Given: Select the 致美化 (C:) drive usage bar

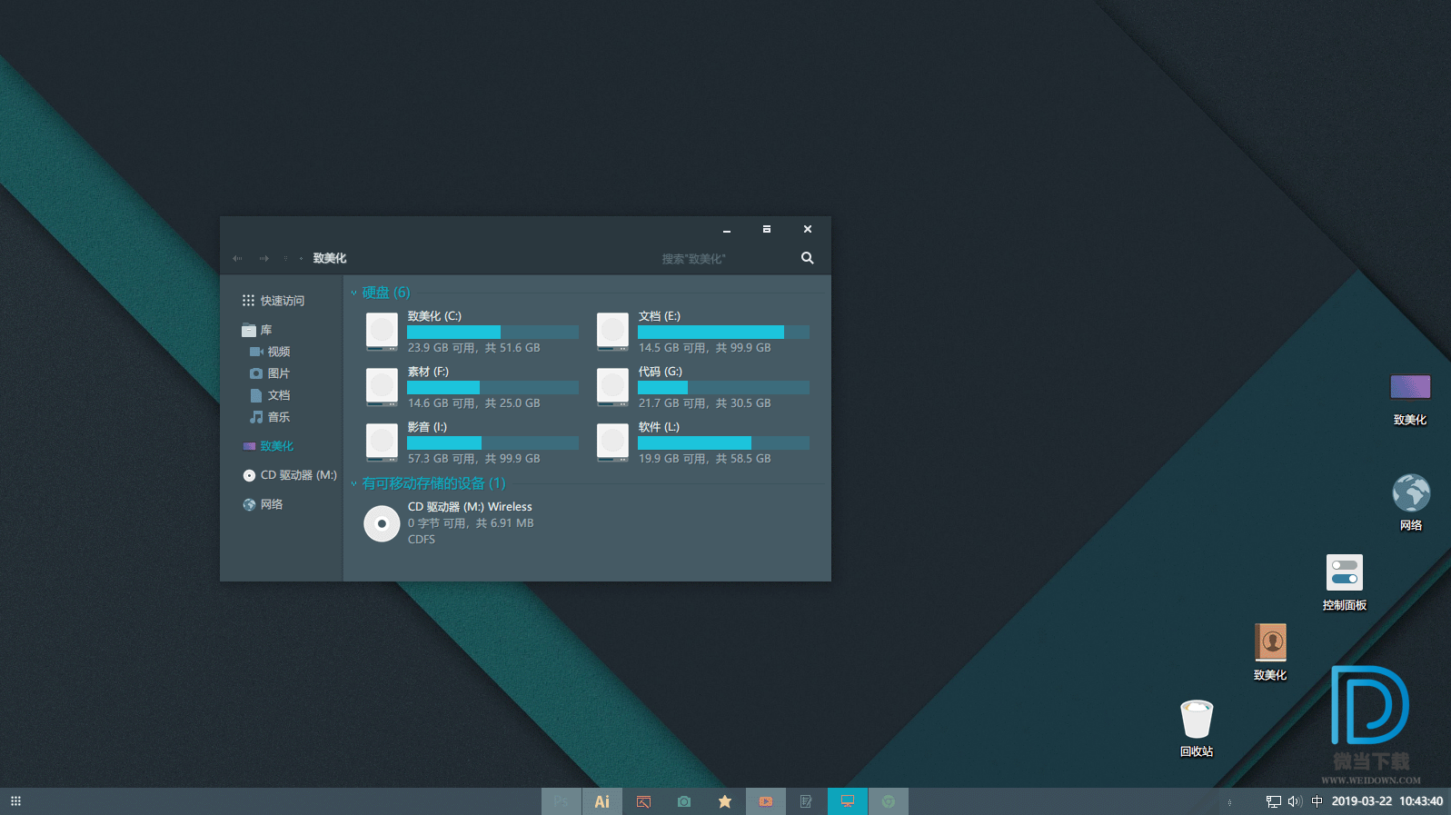Looking at the screenshot, I should point(492,333).
